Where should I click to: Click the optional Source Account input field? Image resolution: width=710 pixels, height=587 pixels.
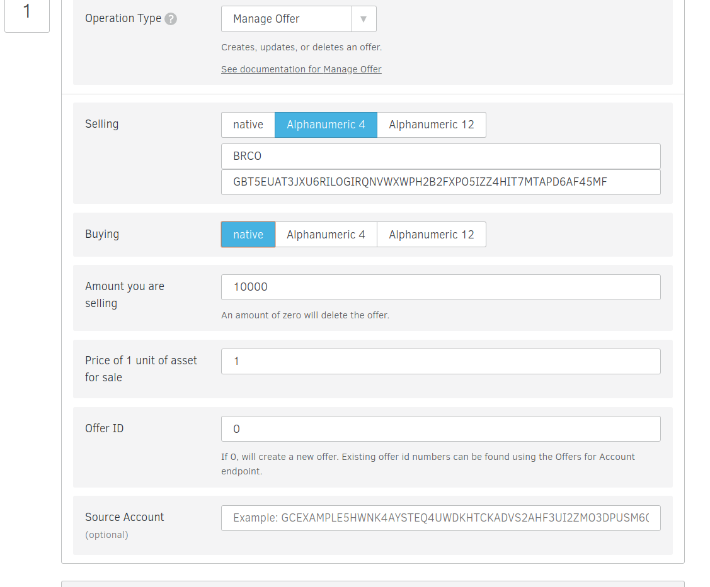tap(440, 518)
